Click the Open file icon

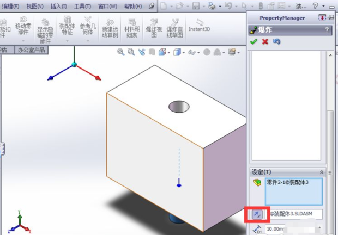click(x=179, y=6)
